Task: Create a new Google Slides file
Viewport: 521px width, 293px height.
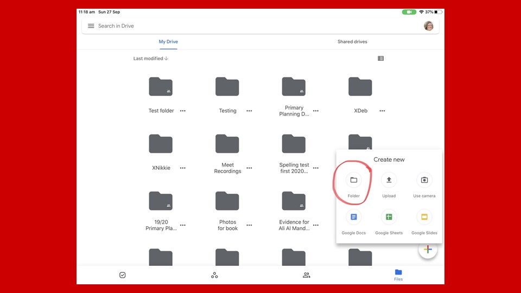Action: click(x=424, y=218)
